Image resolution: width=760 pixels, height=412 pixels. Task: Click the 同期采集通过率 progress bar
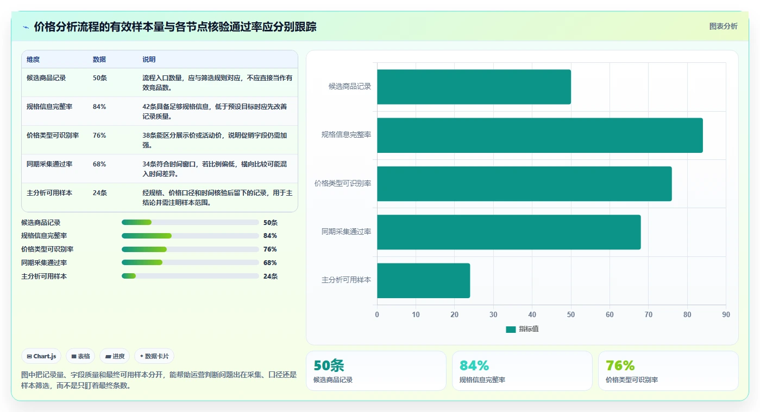click(x=190, y=262)
